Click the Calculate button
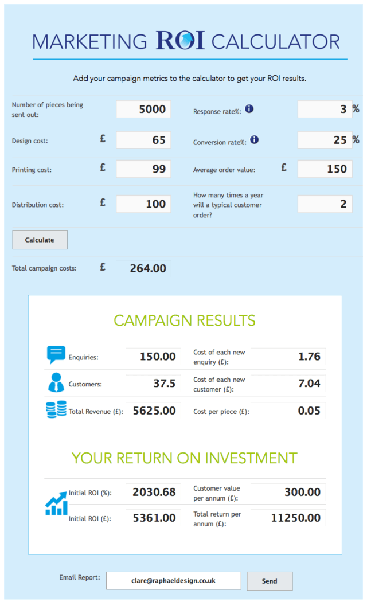 pos(40,240)
